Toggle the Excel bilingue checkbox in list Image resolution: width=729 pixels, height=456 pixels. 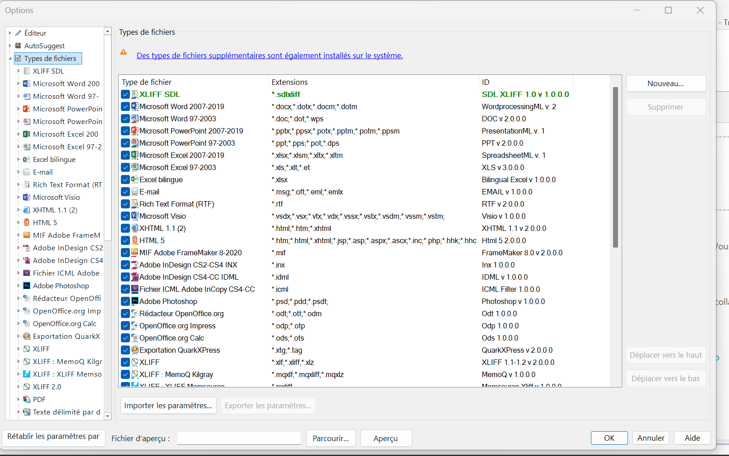click(125, 180)
